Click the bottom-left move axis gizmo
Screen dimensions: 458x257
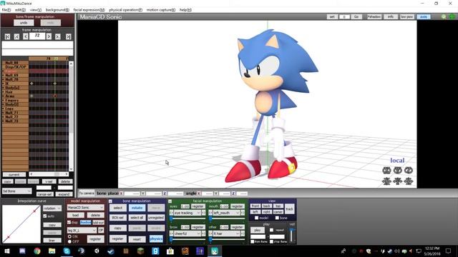(386, 181)
